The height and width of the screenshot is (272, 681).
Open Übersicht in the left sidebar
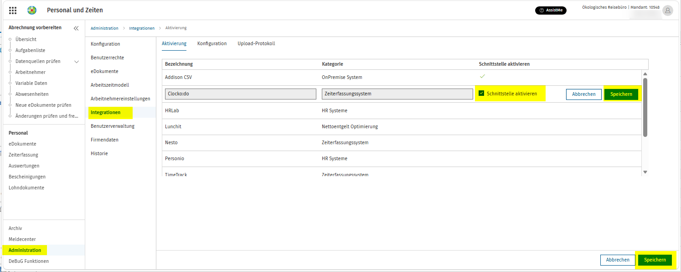[26, 39]
